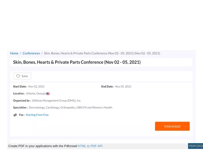Click the Dillehay Management Group organizer name
The height and width of the screenshot is (157, 203).
pos(56,101)
